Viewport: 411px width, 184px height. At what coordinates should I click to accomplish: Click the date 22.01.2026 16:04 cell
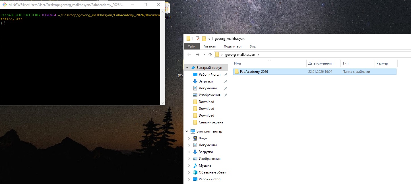[x=320, y=72]
